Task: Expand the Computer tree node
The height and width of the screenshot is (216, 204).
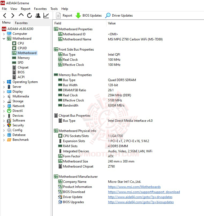Action: pyautogui.click(x=4, y=34)
